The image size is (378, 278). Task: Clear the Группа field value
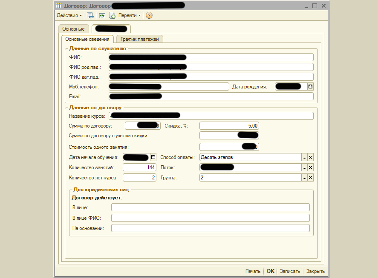coord(310,178)
